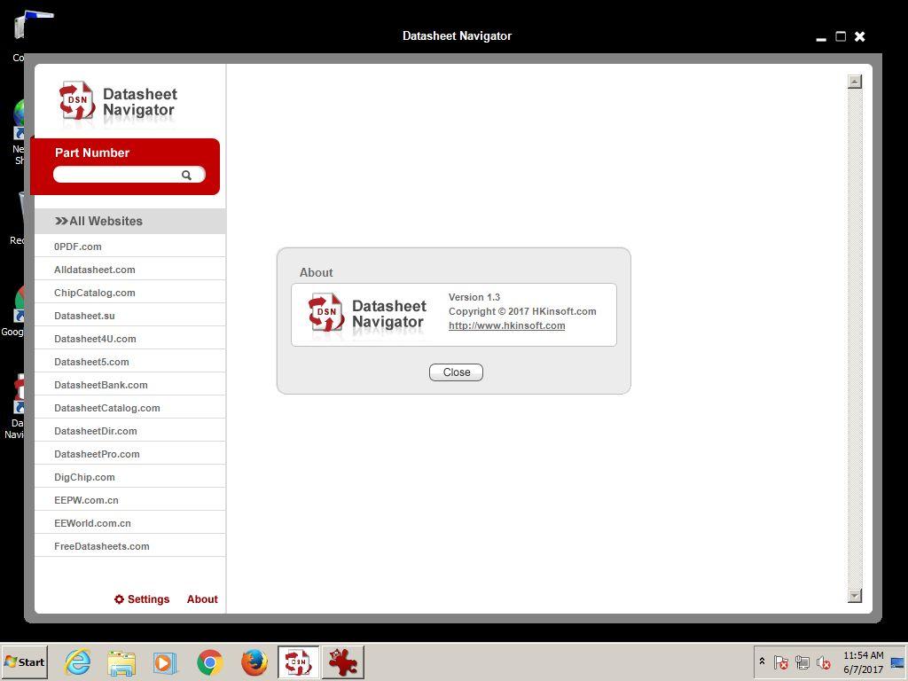908x681 pixels.
Task: Open Settings at sidebar bottom
Action: click(x=142, y=599)
